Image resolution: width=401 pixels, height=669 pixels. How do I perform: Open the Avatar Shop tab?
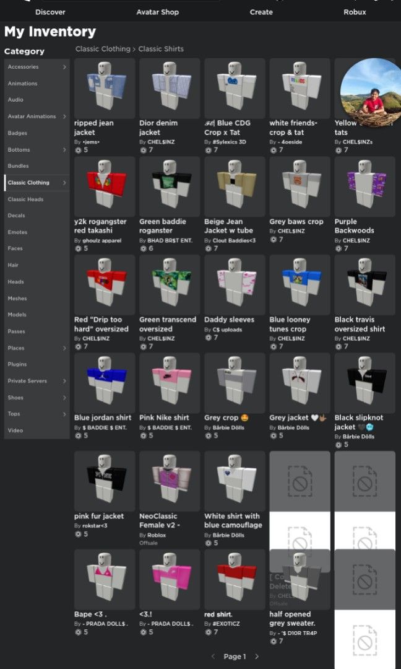158,12
